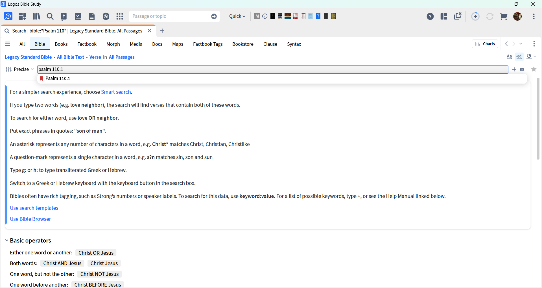Open the Search panel hamburger menu
Screen dimensions: 542x288
(x=8, y=44)
